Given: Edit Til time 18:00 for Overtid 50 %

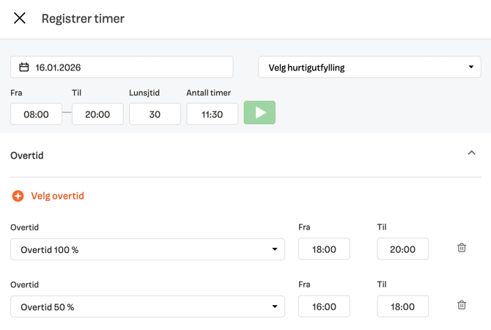Looking at the screenshot, I should click(x=402, y=307).
